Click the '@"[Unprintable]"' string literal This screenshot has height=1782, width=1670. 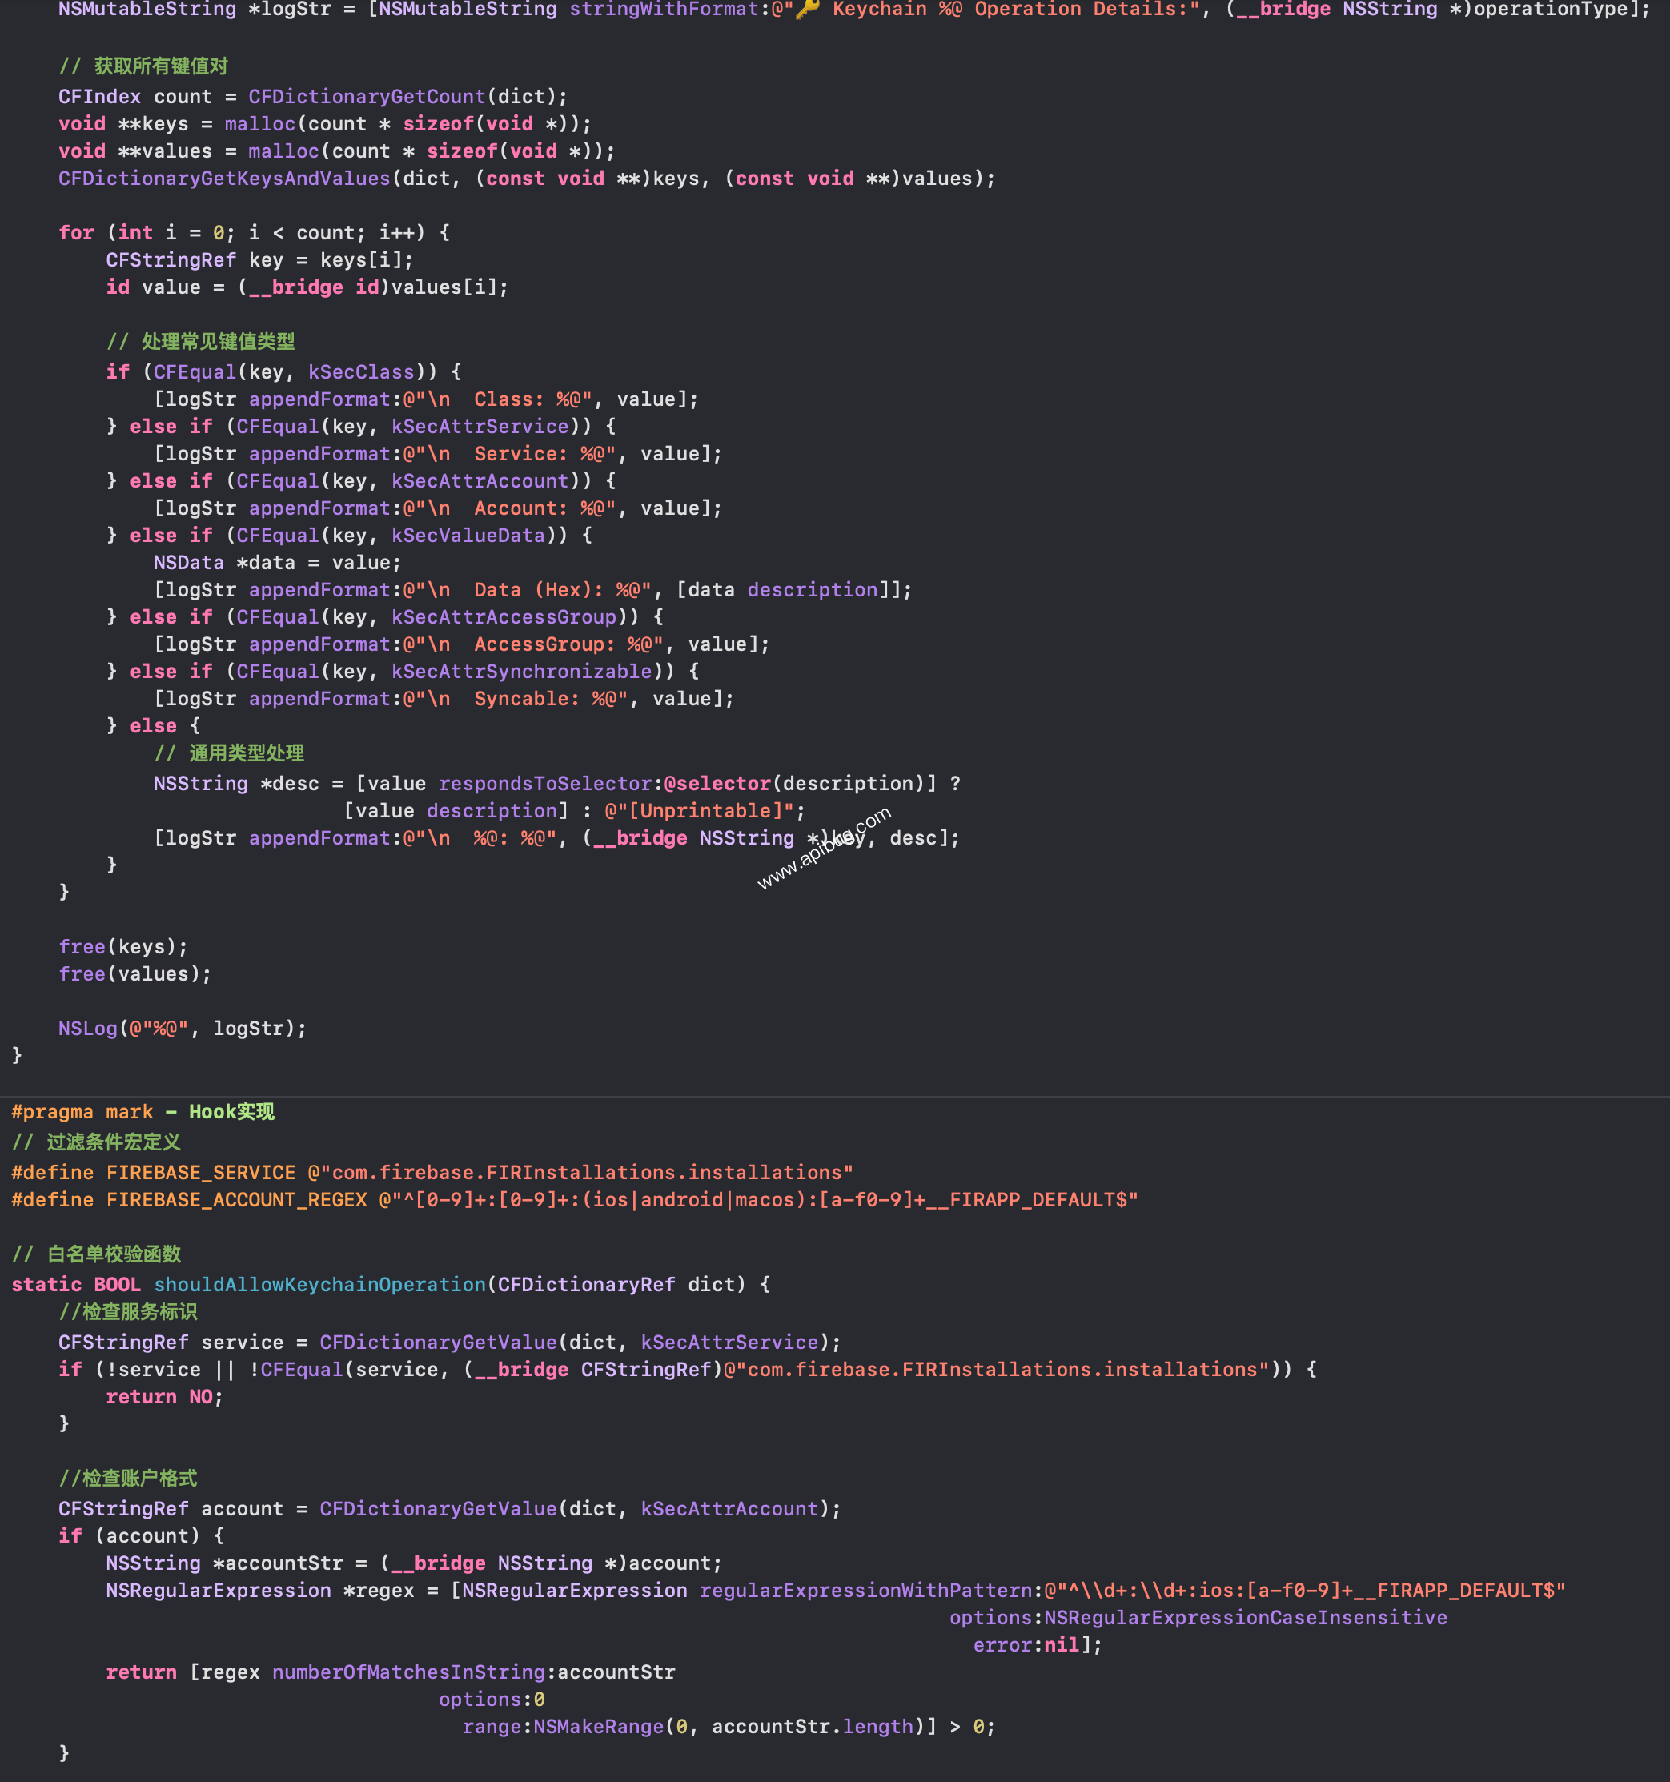coord(699,811)
